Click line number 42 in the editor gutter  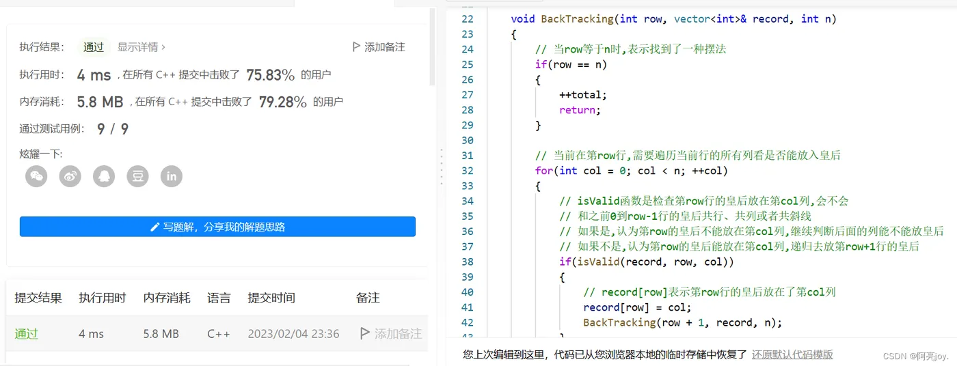tap(468, 322)
